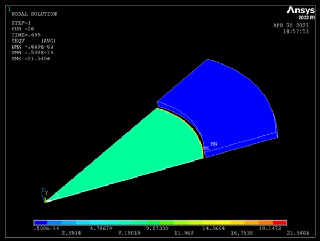Click the legend minimum value .508E-14

(46, 228)
